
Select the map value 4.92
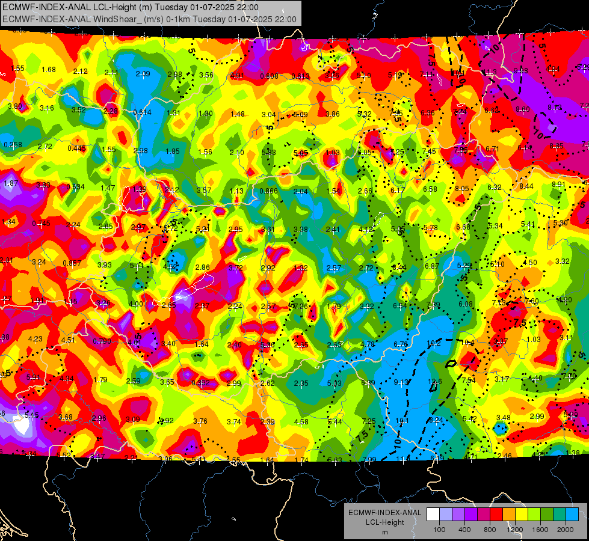click(x=167, y=421)
